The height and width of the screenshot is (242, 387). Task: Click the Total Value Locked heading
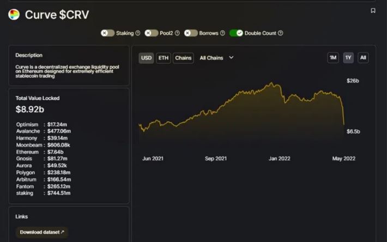[38, 98]
